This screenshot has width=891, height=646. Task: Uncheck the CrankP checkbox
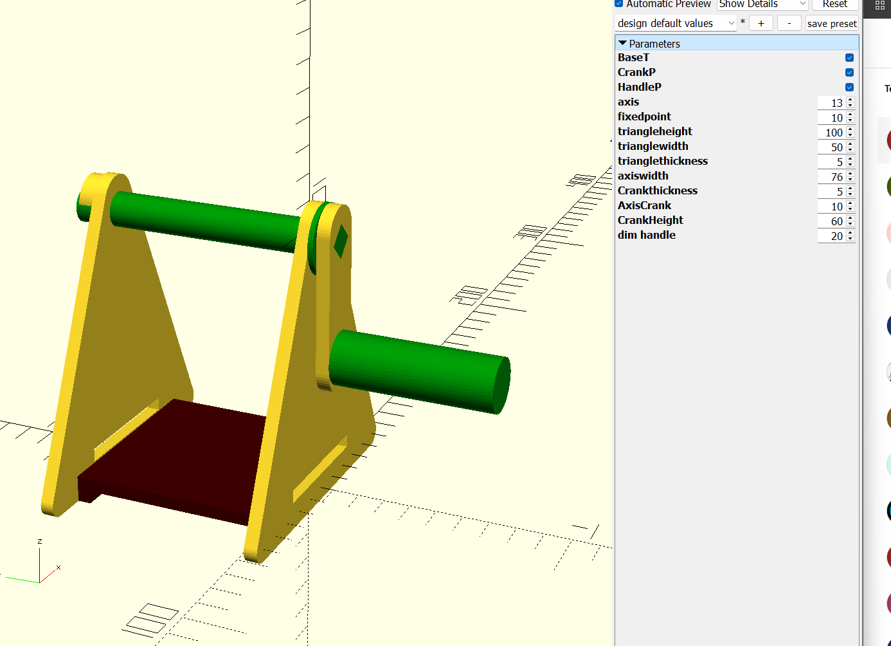849,73
